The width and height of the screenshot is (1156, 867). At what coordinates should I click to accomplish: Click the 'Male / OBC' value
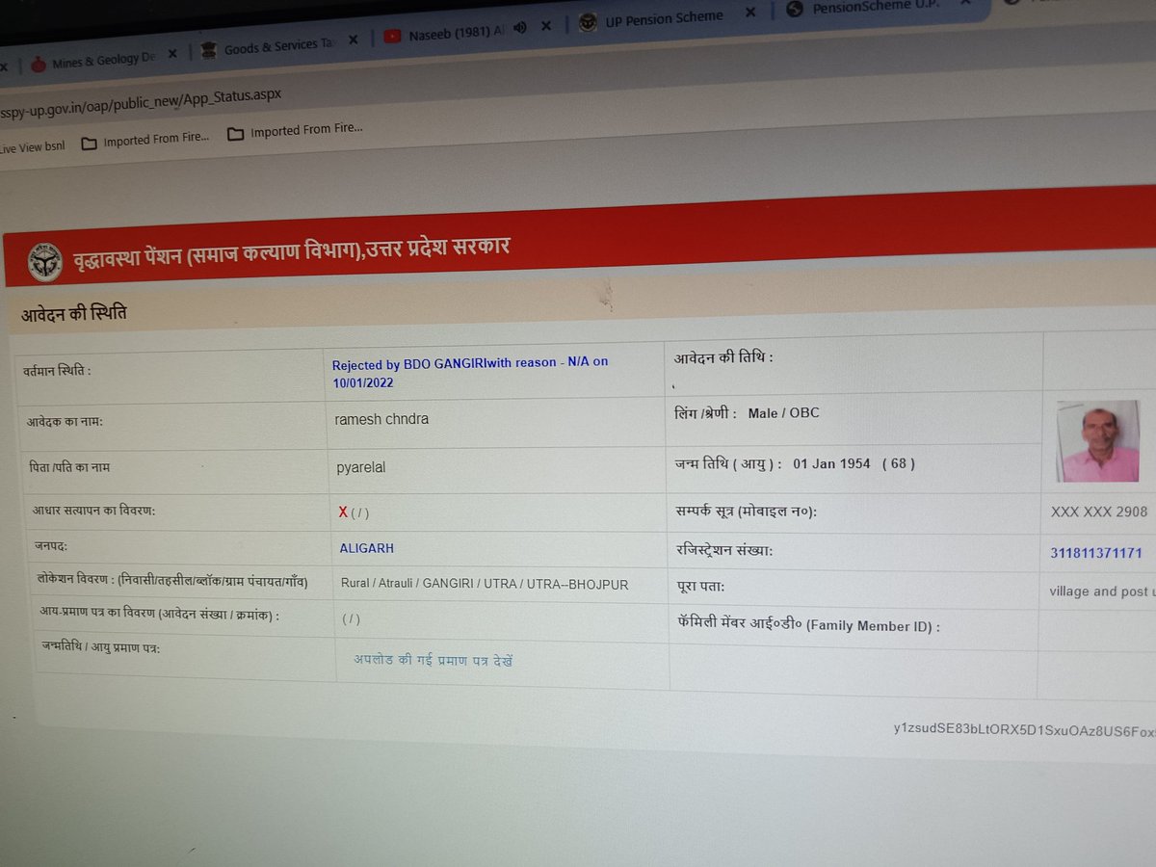[x=783, y=413]
